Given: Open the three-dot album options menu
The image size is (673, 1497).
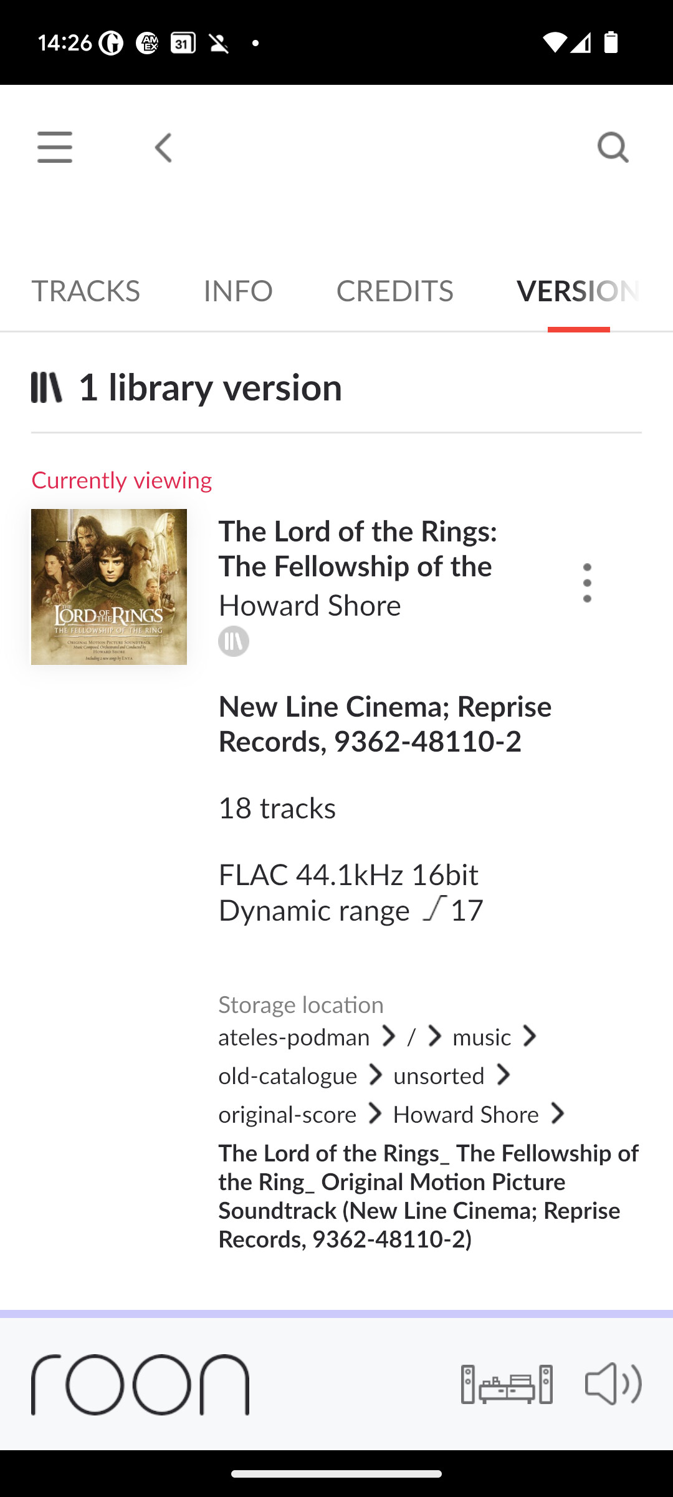Looking at the screenshot, I should [587, 583].
